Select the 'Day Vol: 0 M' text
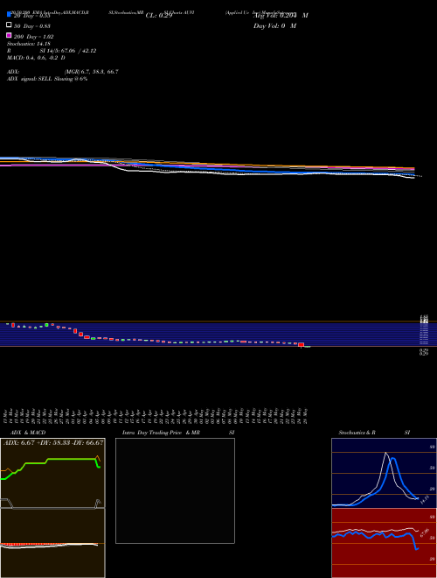437x578 pixels. coord(274,26)
